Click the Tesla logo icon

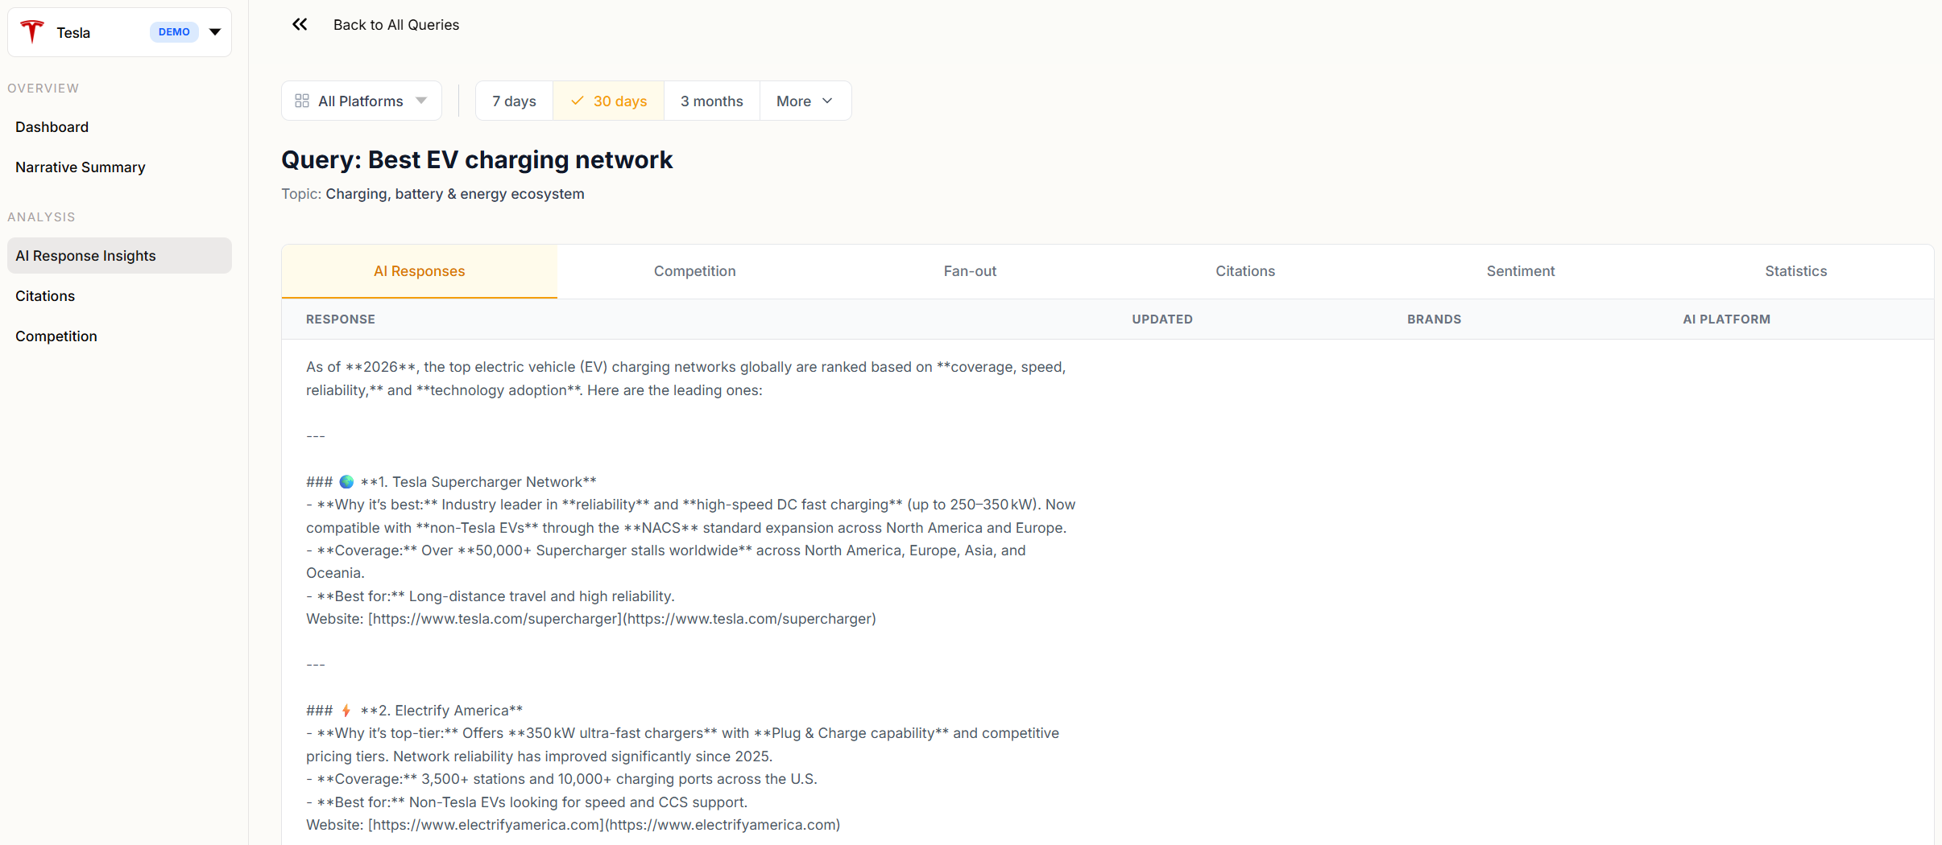(x=32, y=32)
